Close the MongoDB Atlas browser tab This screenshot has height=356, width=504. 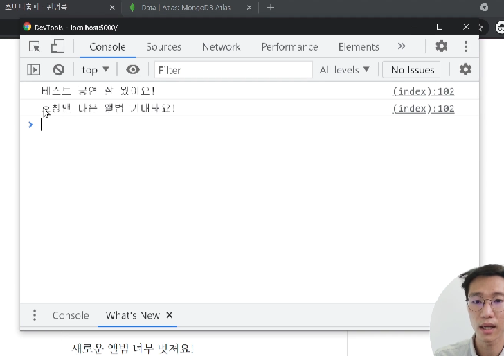(249, 8)
